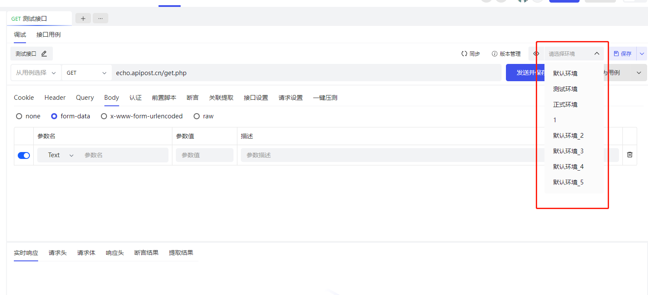Select 正式环境 from environment list

[565, 105]
